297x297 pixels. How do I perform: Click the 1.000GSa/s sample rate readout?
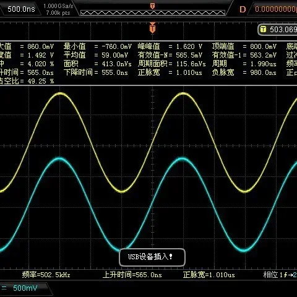[58, 6]
